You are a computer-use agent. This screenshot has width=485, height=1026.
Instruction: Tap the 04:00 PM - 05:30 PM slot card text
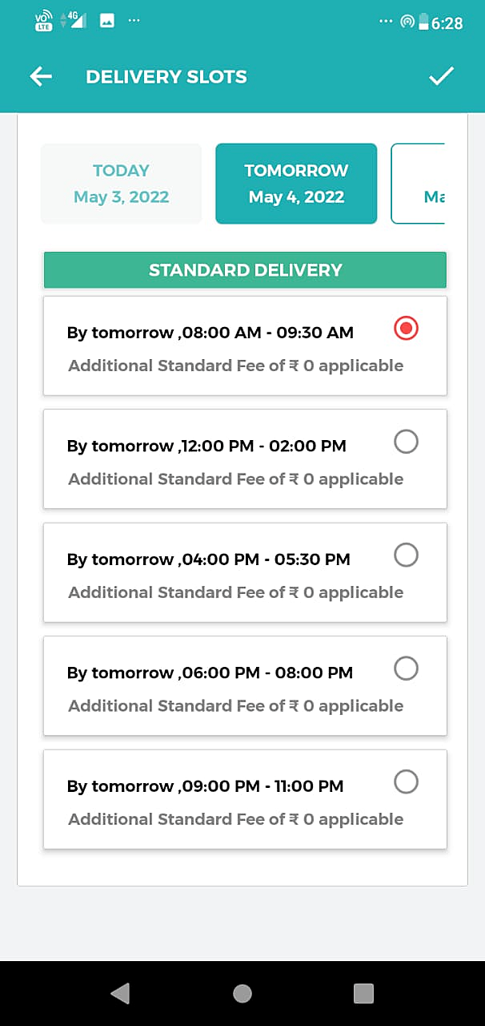click(209, 559)
